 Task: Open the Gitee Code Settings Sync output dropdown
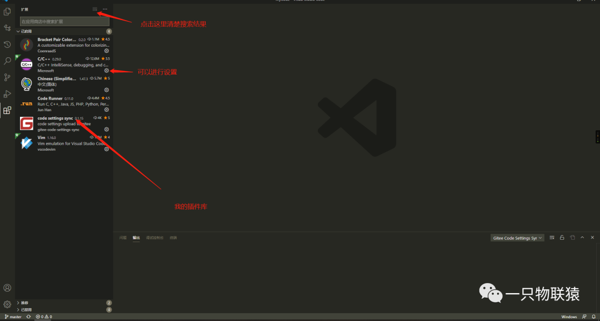click(517, 238)
